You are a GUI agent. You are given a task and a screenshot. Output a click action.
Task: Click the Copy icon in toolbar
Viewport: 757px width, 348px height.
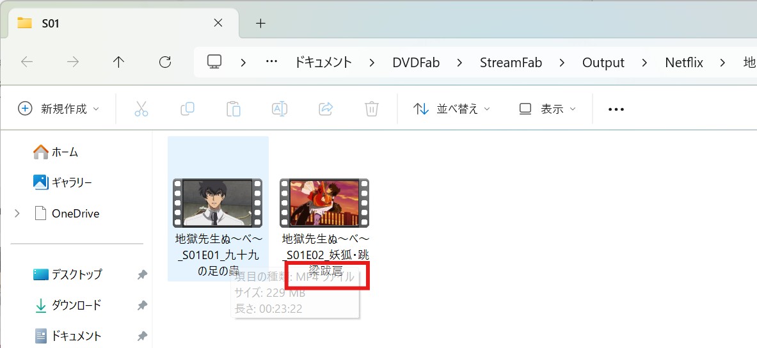(x=187, y=109)
